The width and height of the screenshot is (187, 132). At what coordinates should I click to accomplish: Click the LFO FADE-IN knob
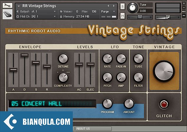pos(121,59)
